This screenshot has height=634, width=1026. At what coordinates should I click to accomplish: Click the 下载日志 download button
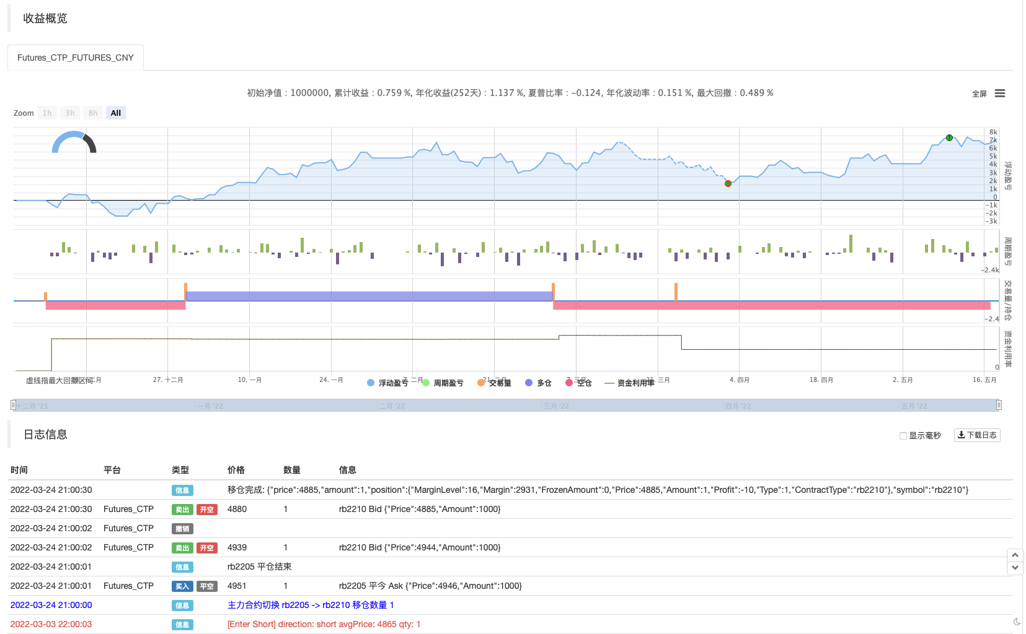pos(977,435)
